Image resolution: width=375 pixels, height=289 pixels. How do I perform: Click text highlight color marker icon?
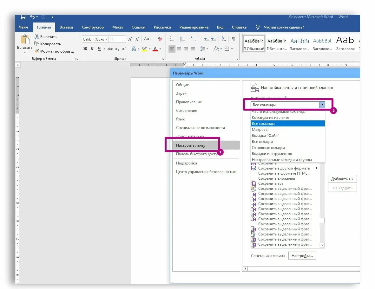(144, 49)
